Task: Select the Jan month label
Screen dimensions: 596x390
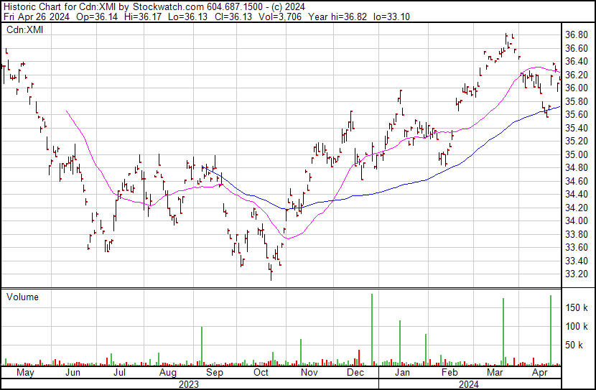Action: tap(402, 372)
